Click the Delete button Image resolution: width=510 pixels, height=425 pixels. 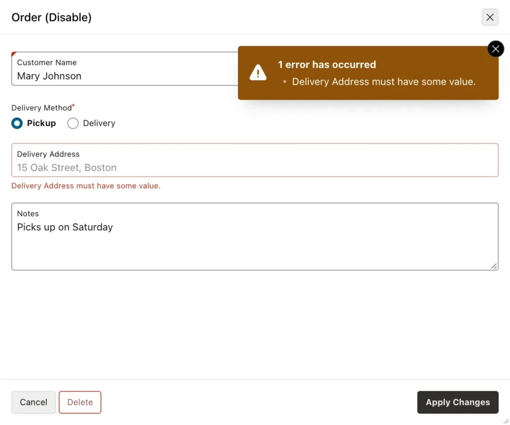point(80,402)
